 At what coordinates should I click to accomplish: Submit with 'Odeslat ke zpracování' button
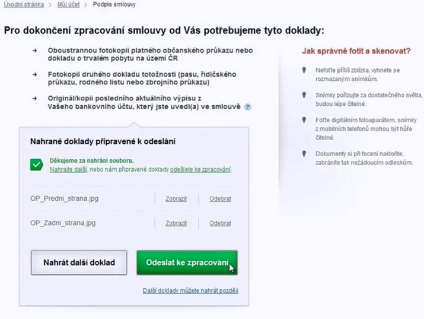187,263
